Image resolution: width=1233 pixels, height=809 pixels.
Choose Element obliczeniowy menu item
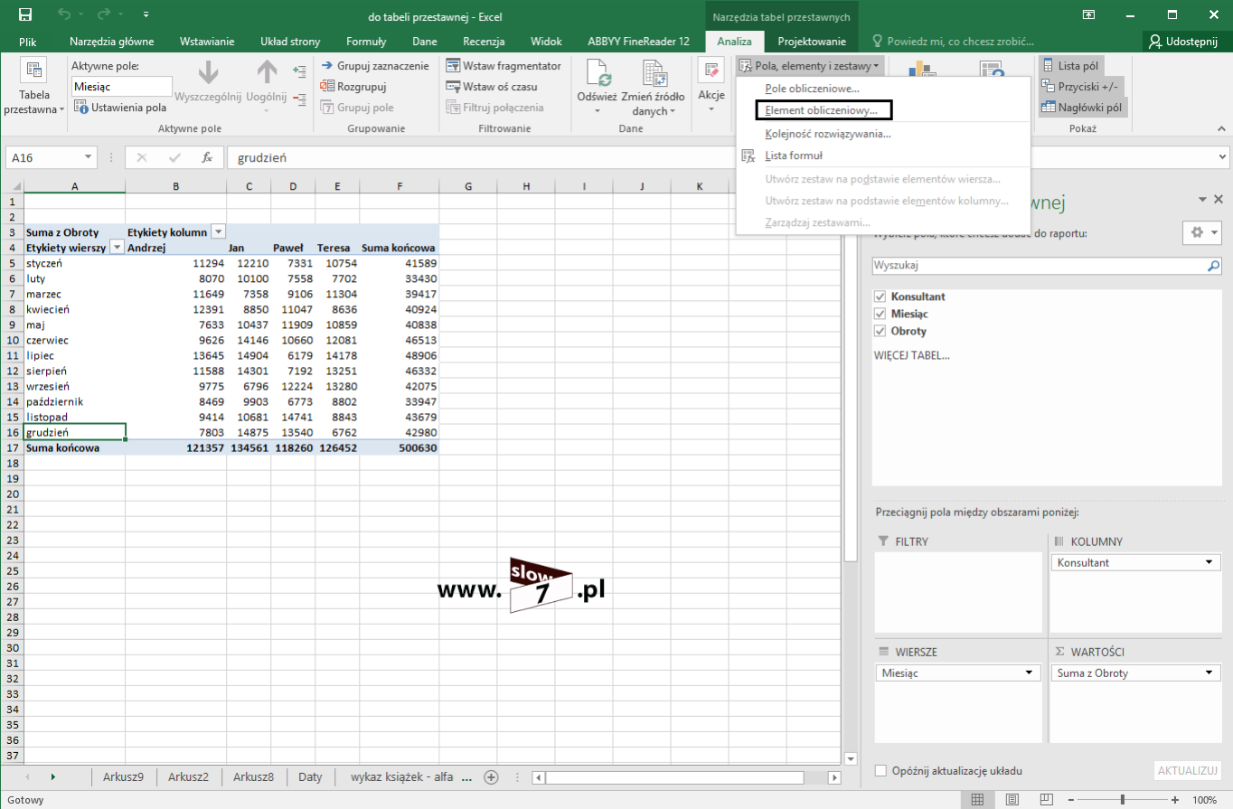point(822,110)
